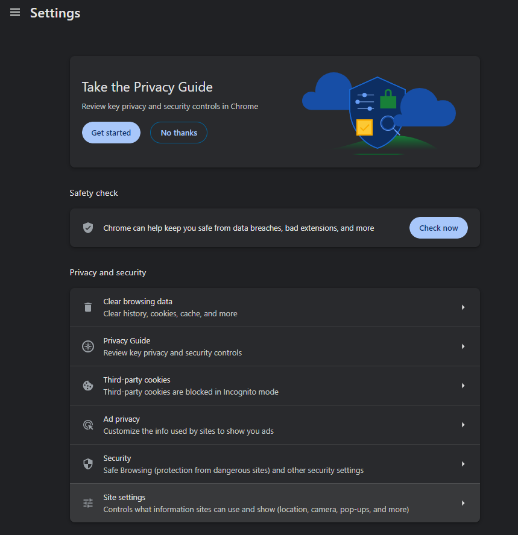Expand the Privacy Guide row arrow

coord(463,346)
